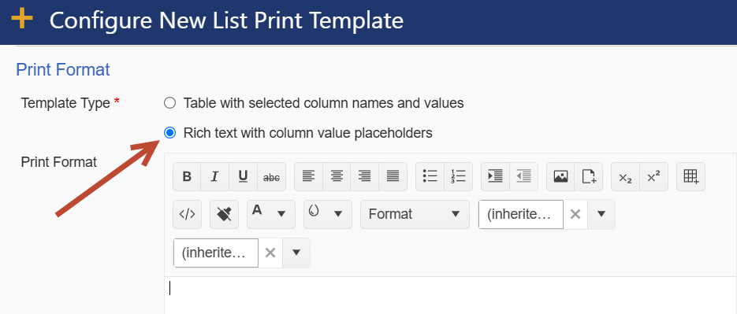737x314 pixels.
Task: Clear formatting with clean tool
Action: pyautogui.click(x=224, y=215)
